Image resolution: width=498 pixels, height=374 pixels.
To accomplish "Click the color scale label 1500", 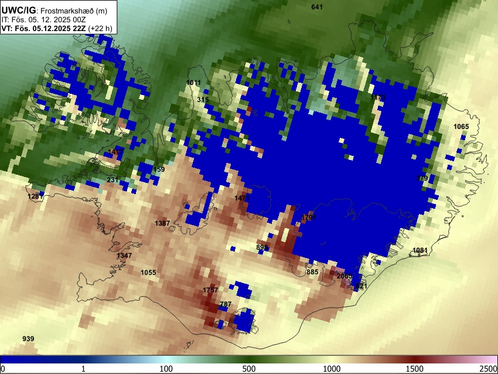I will click(x=415, y=369).
